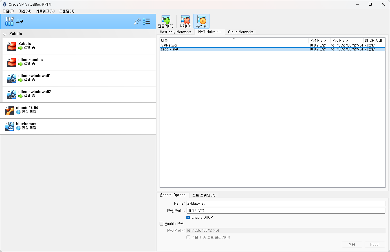Select the client-windows02 virtual machine

(x=79, y=94)
